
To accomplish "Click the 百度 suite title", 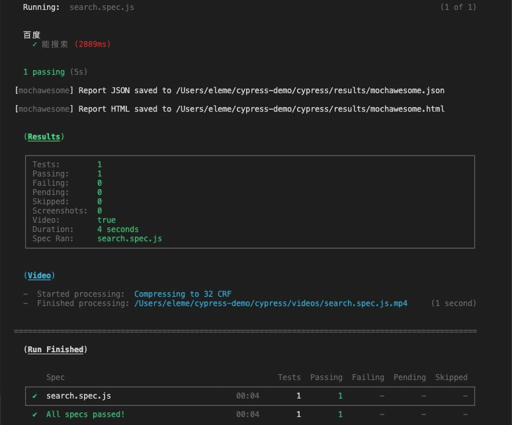I will (32, 35).
